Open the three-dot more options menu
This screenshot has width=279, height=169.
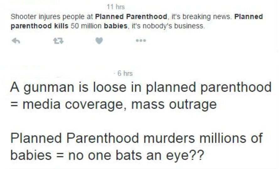141,41
